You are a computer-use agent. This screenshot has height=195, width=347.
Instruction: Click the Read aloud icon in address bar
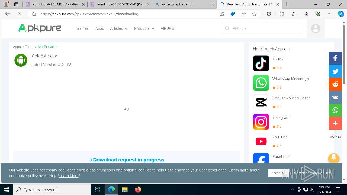tap(243, 14)
